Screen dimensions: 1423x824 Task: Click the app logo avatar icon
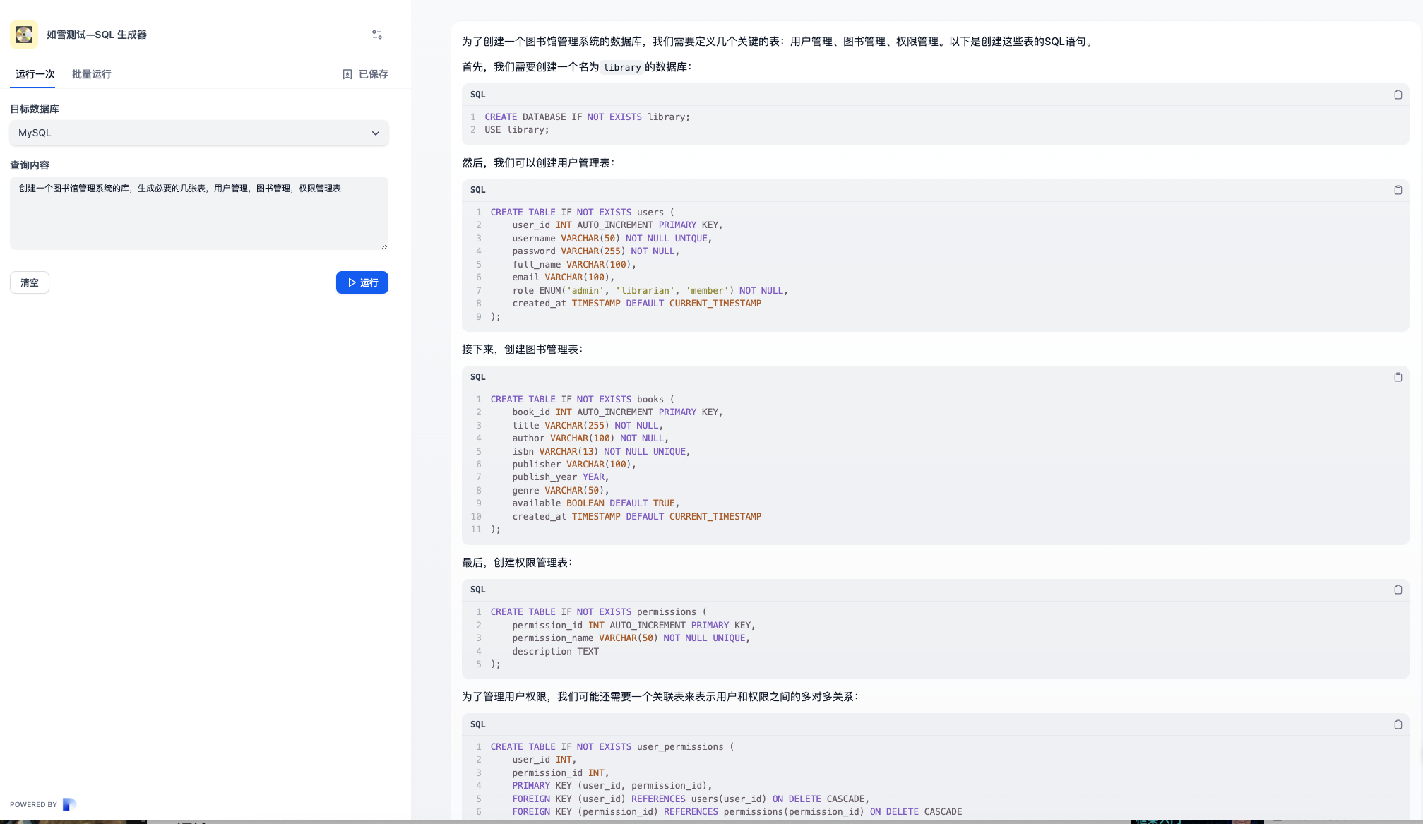(x=24, y=35)
